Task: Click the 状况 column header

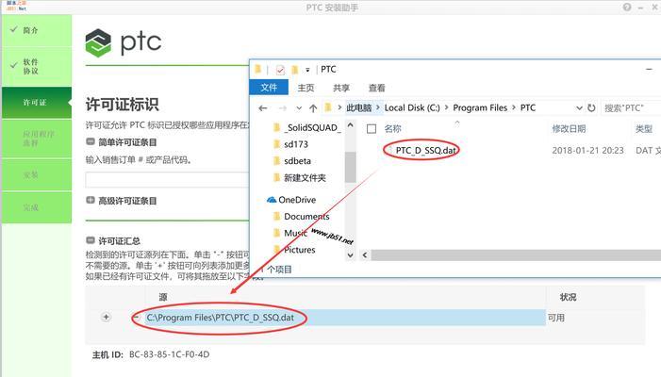Action: (x=568, y=297)
